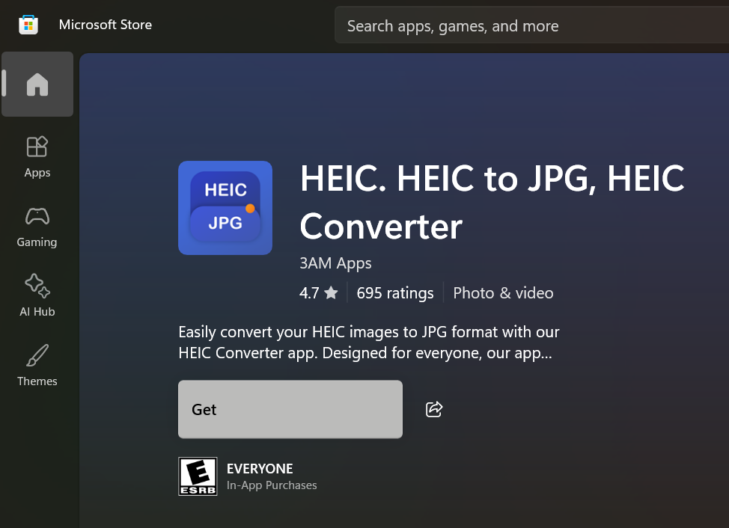This screenshot has width=729, height=528.
Task: Click the EVERYONE rating label
Action: (x=260, y=469)
